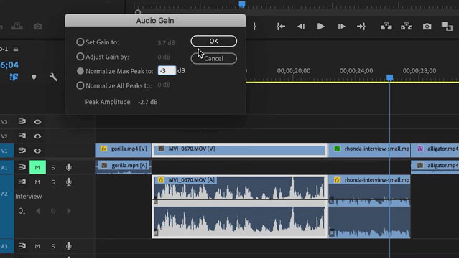This screenshot has height=259, width=459.
Task: Select the MVI_0670.MOV [V] video clip
Action: 239,151
